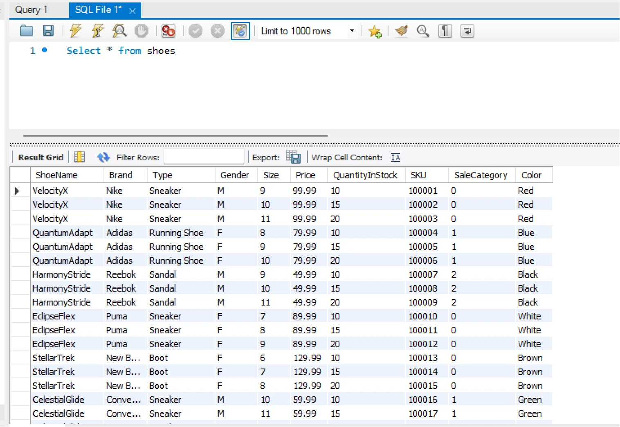This screenshot has height=427, width=620.
Task: Click the ShoeName column header
Action: (56, 175)
